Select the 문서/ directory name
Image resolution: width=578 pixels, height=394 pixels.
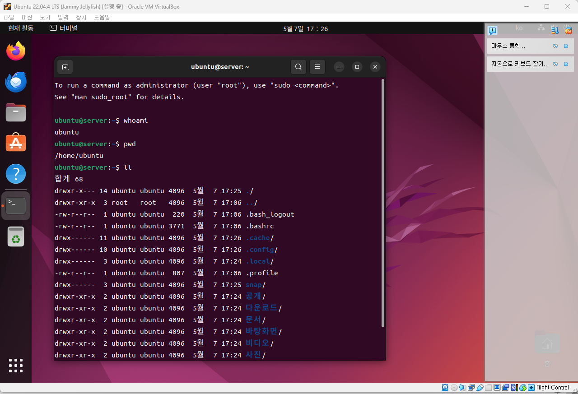click(x=256, y=320)
